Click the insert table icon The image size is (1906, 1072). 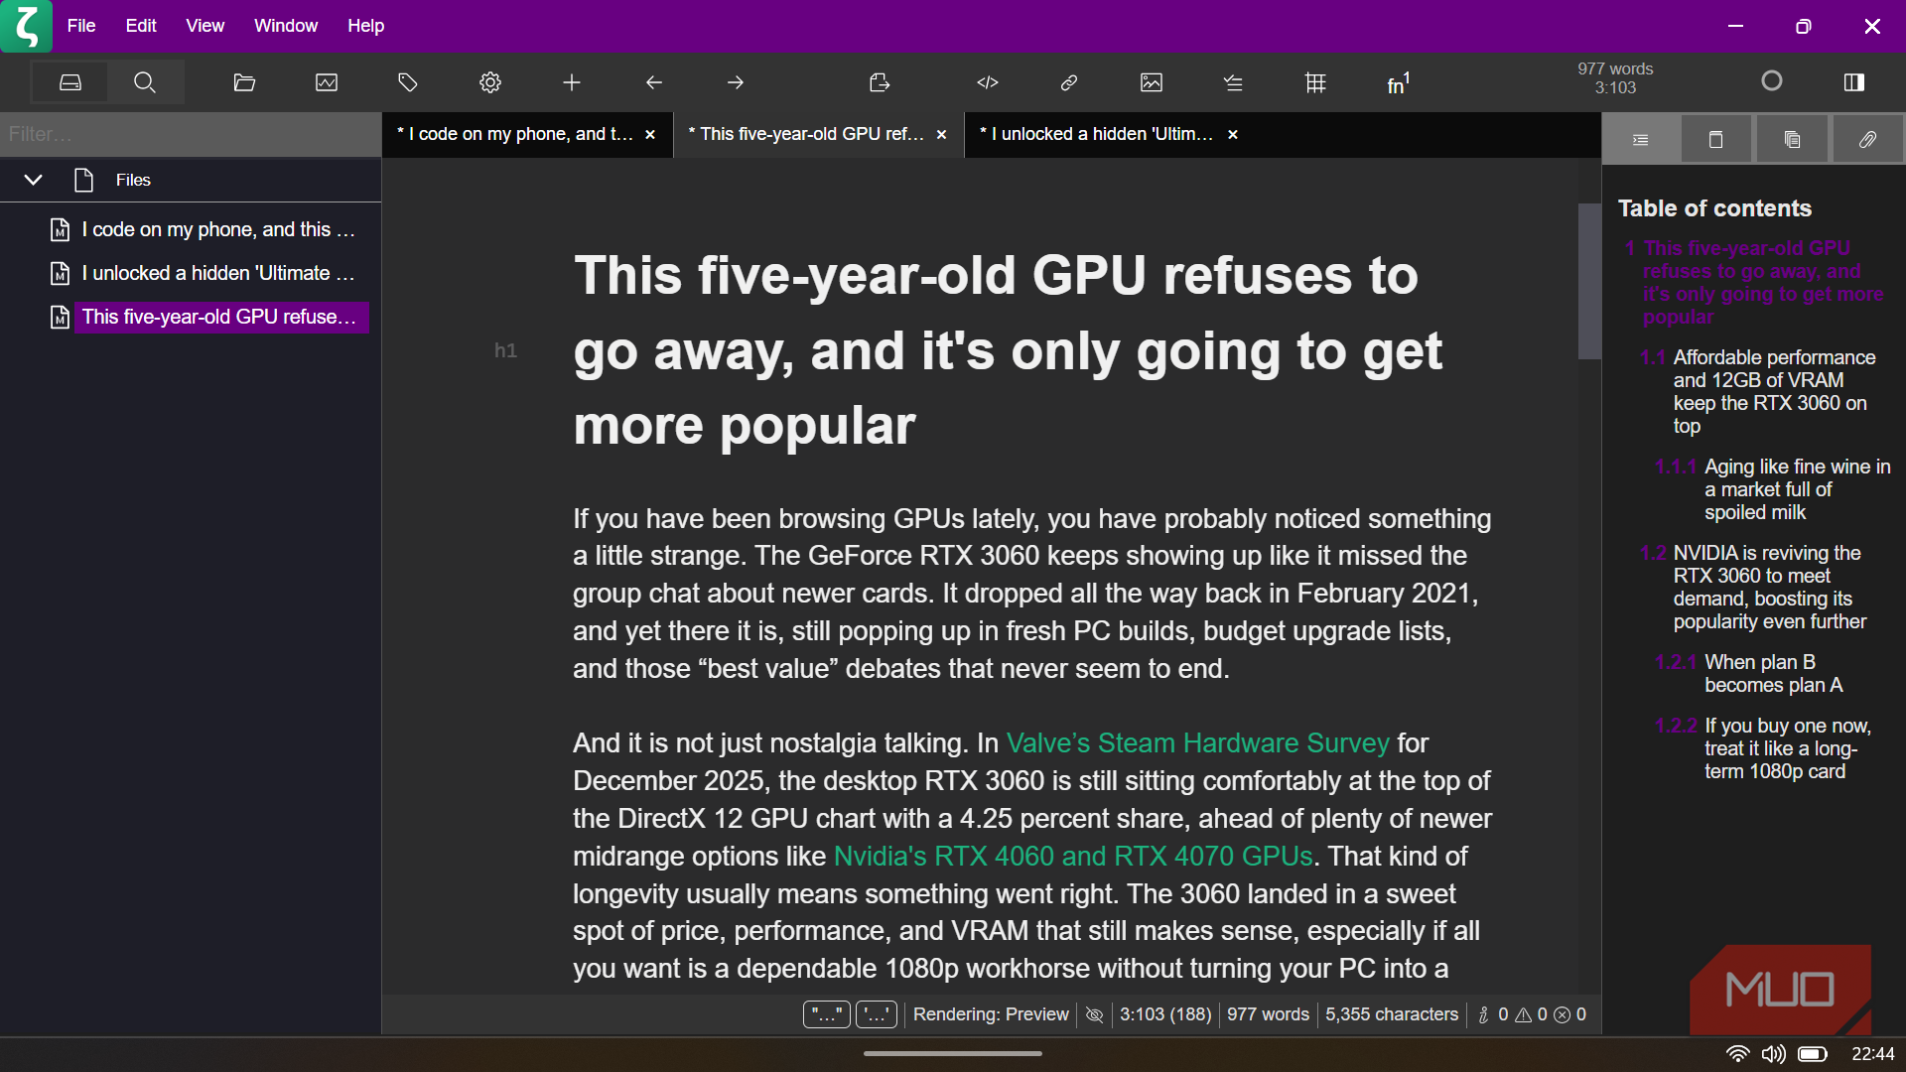click(x=1315, y=82)
